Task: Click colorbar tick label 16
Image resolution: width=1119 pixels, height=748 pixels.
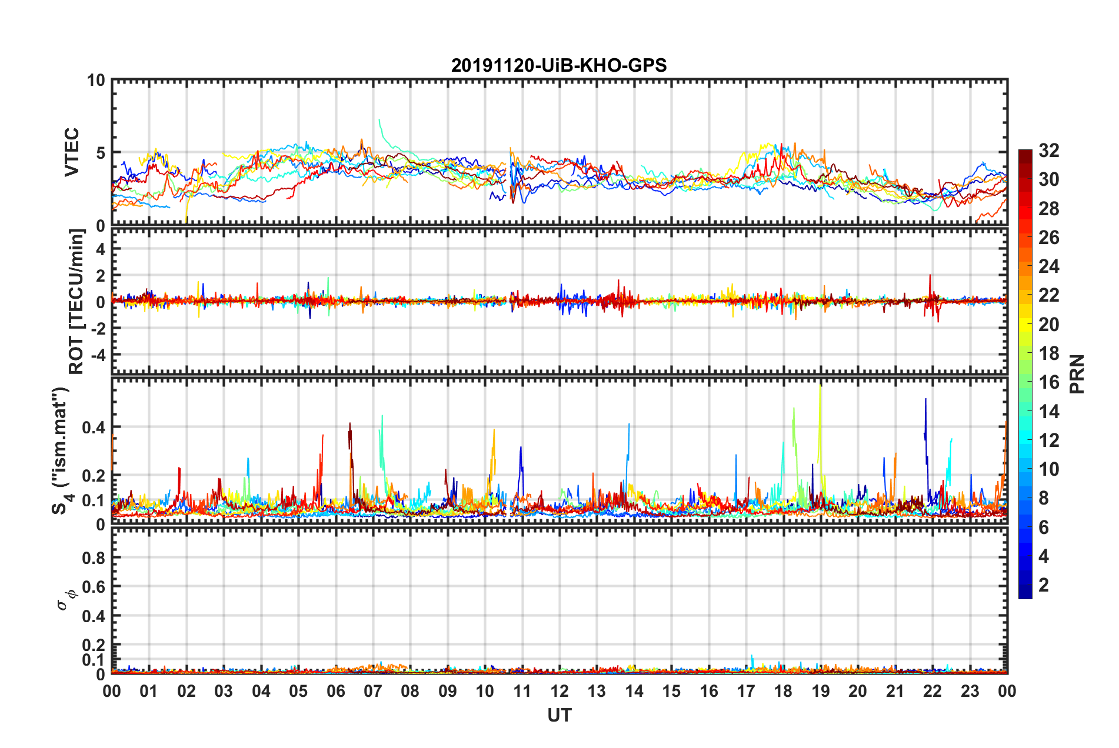Action: (x=1048, y=382)
